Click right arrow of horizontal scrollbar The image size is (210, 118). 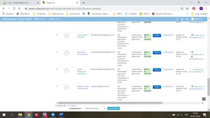tap(202, 103)
